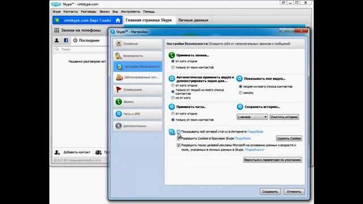The image size is (363, 204).
Task: Click the Добавить контакт label
Action: pyautogui.click(x=77, y=152)
